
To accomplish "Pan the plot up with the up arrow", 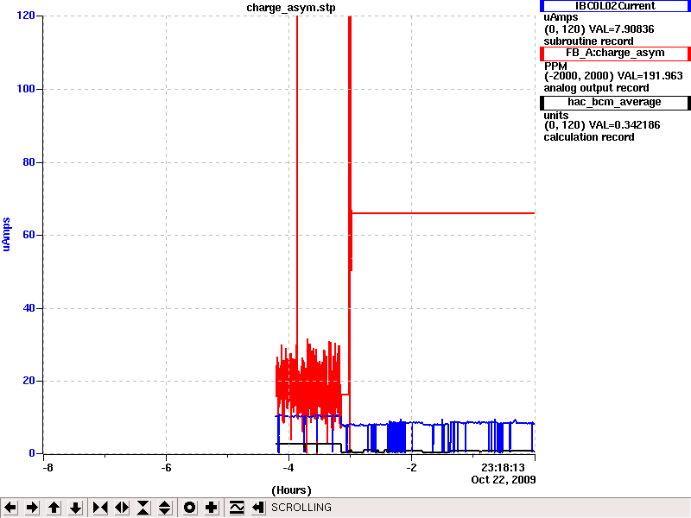I will tap(54, 508).
